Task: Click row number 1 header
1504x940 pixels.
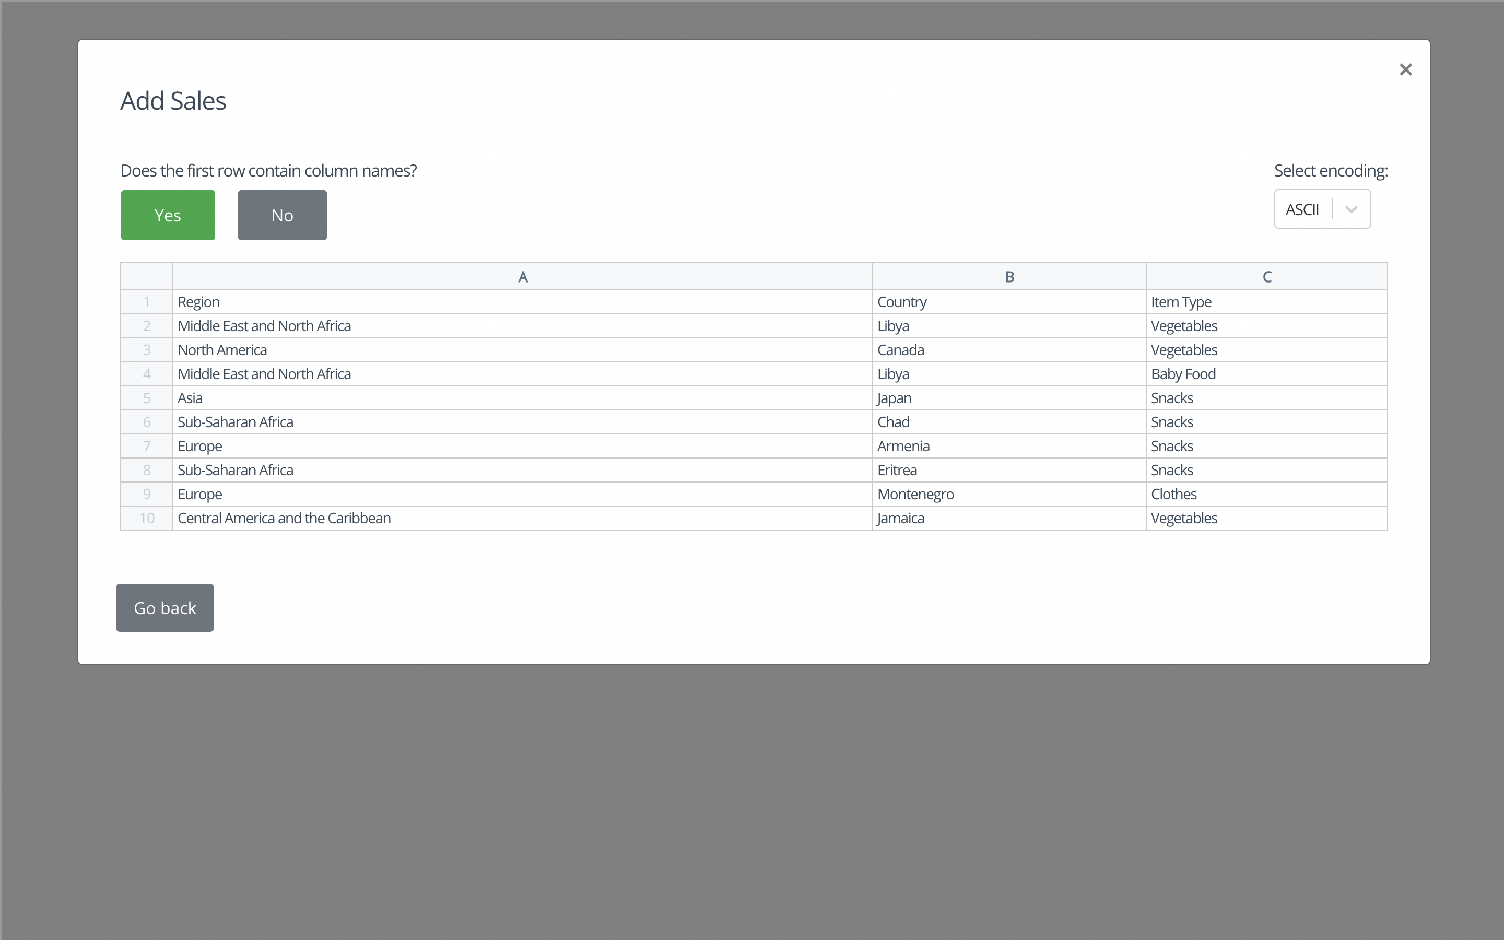Action: click(x=147, y=302)
